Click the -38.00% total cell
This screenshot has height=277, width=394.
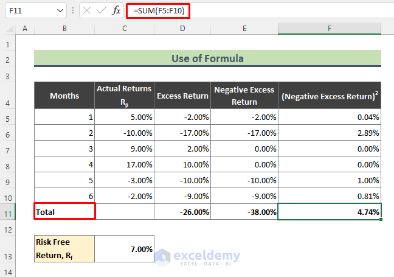click(244, 212)
